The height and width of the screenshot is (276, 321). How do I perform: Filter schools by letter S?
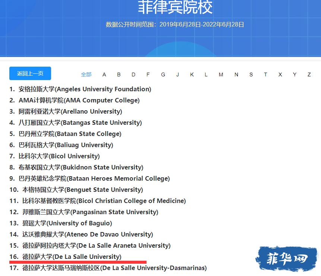[251, 74]
